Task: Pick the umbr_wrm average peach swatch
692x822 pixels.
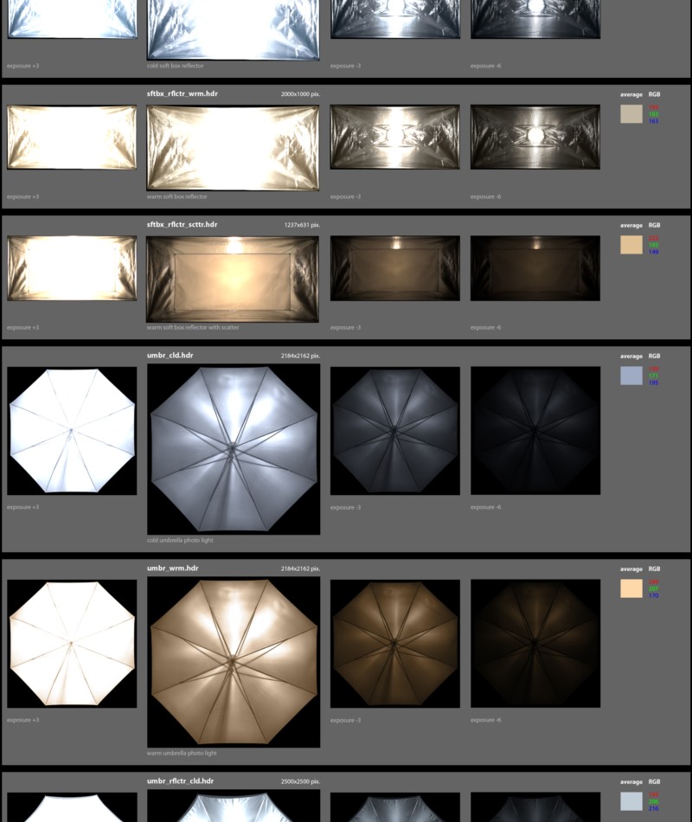Action: coord(631,588)
